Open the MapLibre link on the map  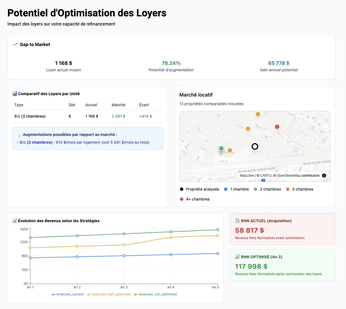tap(247, 176)
